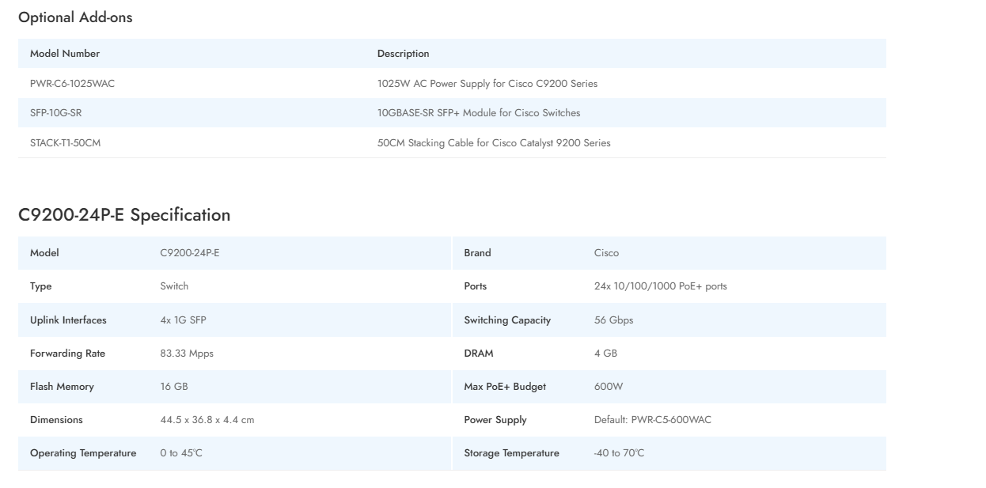Click "1025W AC Power Supply for Cisco C9200 Series"

pyautogui.click(x=487, y=83)
